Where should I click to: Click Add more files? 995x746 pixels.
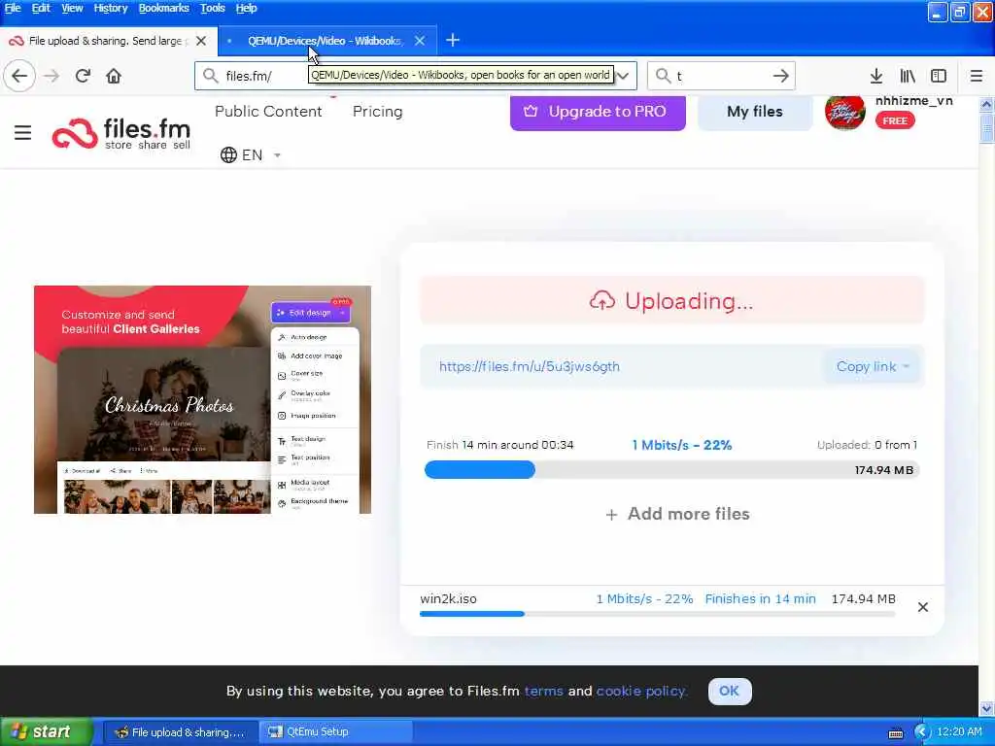677,514
